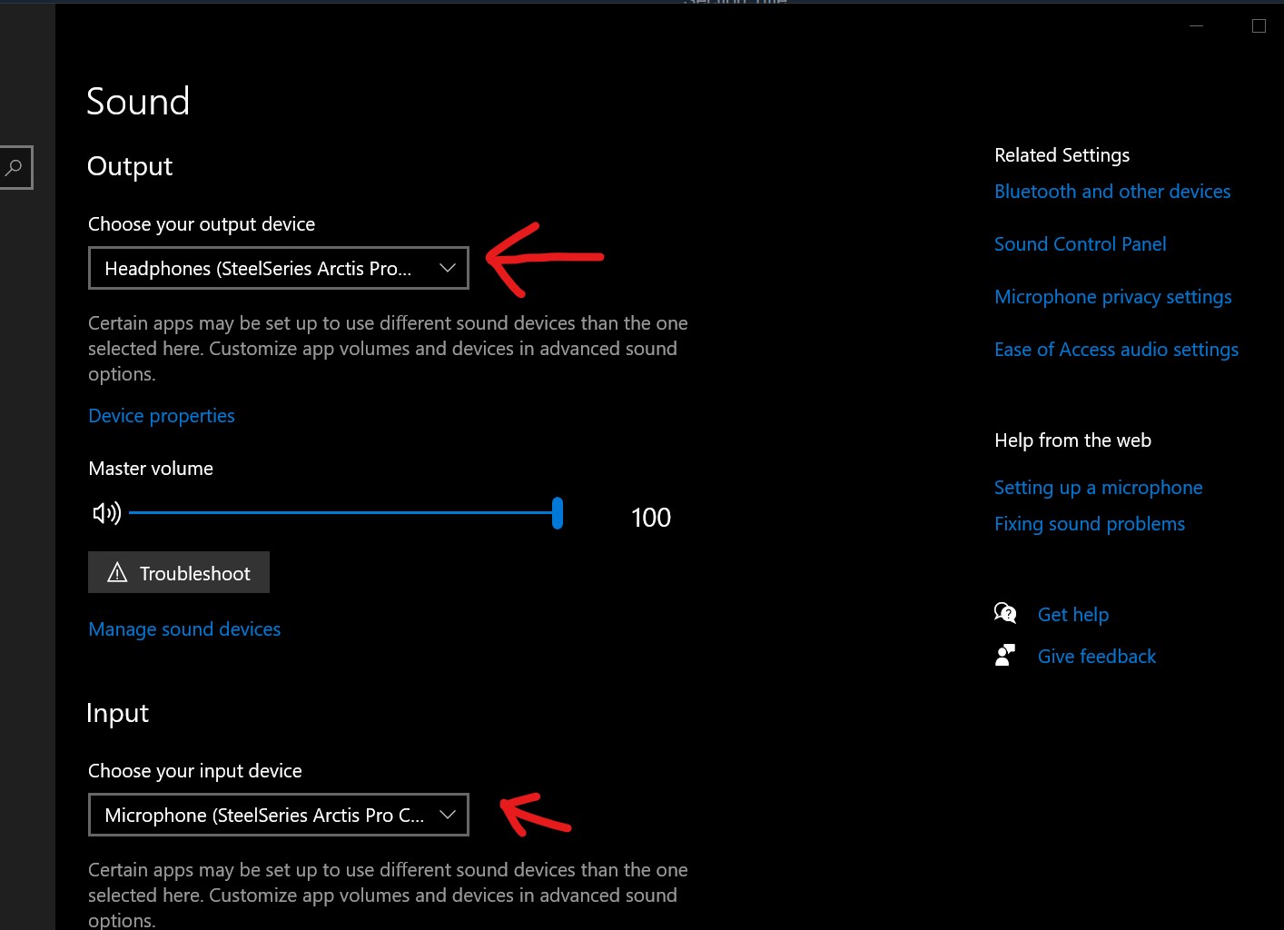
Task: Expand output list using its chevron arrow
Action: point(447,268)
